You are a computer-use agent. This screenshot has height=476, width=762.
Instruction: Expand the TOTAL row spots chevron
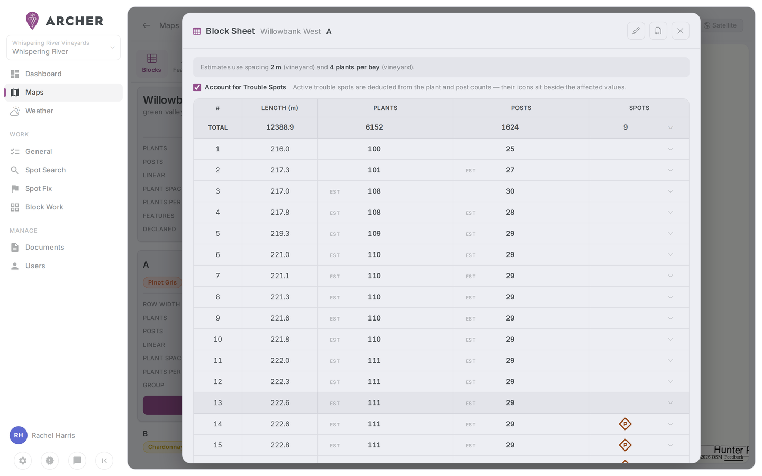pos(670,127)
